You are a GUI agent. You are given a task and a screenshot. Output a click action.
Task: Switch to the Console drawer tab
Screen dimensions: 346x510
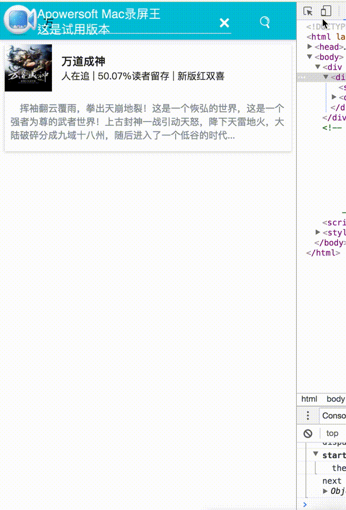(x=334, y=415)
